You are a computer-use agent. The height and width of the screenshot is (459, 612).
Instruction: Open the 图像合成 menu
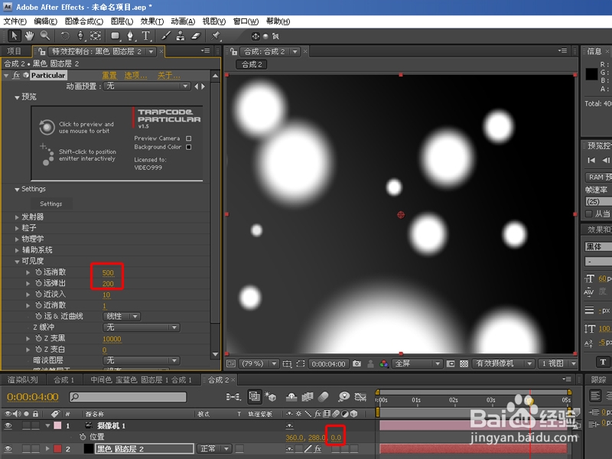tap(84, 21)
